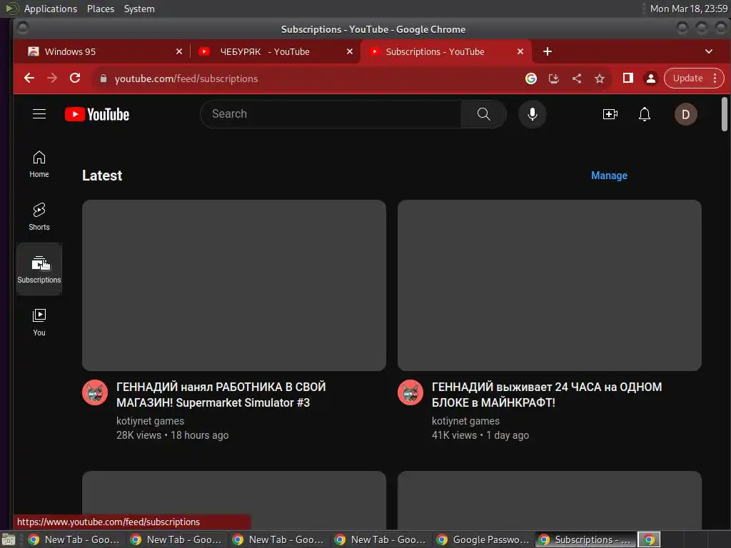
Task: Open the 24 ЧАСА на ОДНОМ БЛОКЕ video title
Action: [546, 395]
